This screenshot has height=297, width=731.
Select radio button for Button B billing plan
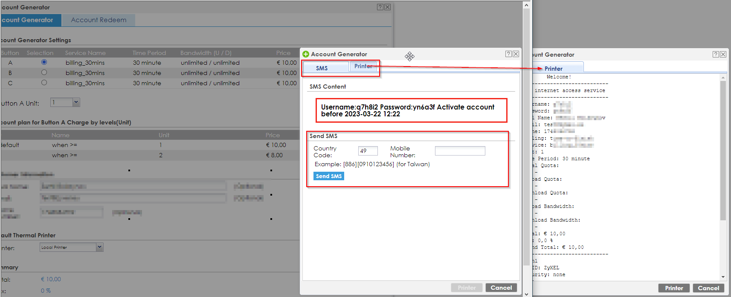(44, 72)
